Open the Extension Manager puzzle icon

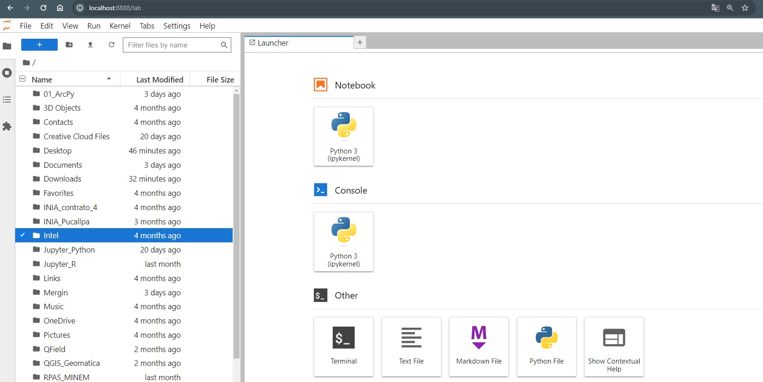pos(7,126)
